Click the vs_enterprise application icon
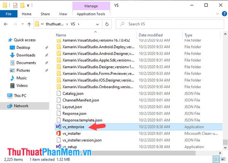Screen dimensions: 228x163 [59, 127]
